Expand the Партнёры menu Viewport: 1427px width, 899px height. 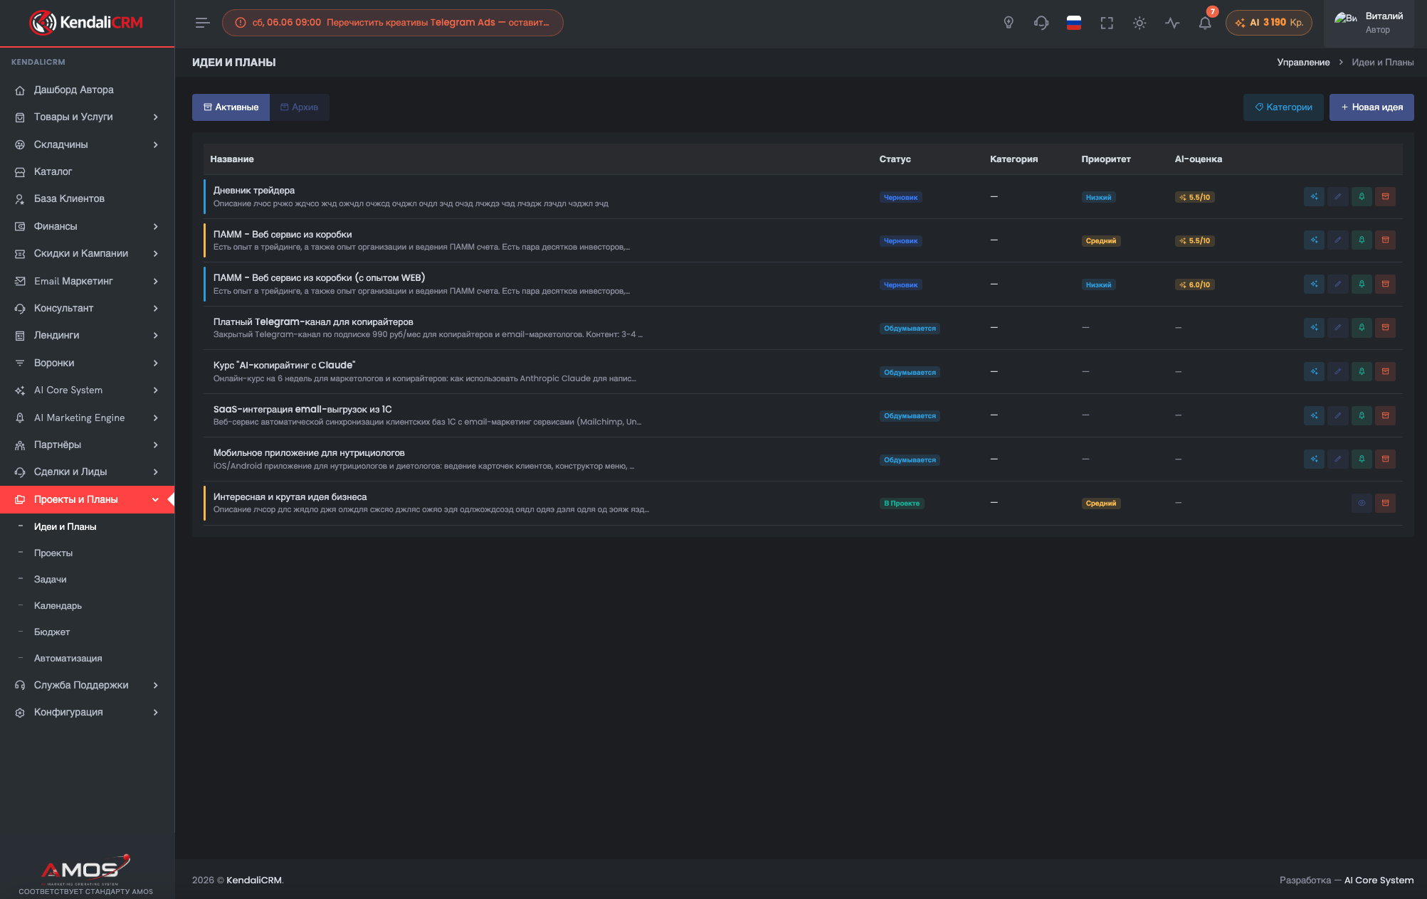(87, 445)
